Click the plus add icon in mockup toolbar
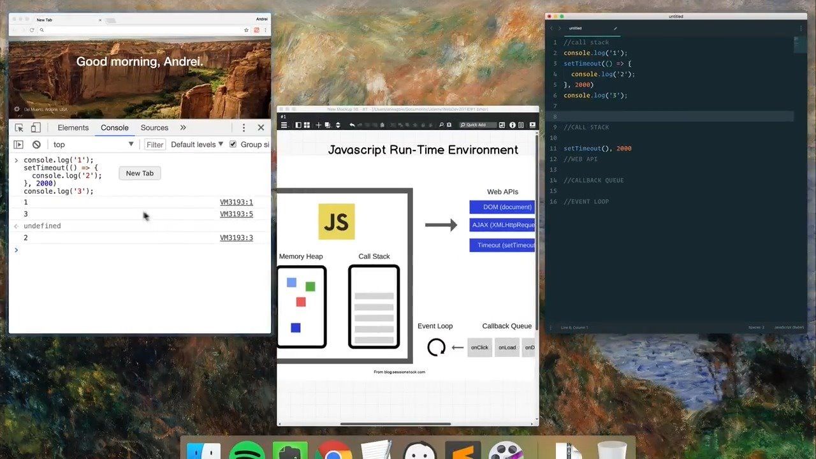Image resolution: width=816 pixels, height=459 pixels. tap(319, 125)
